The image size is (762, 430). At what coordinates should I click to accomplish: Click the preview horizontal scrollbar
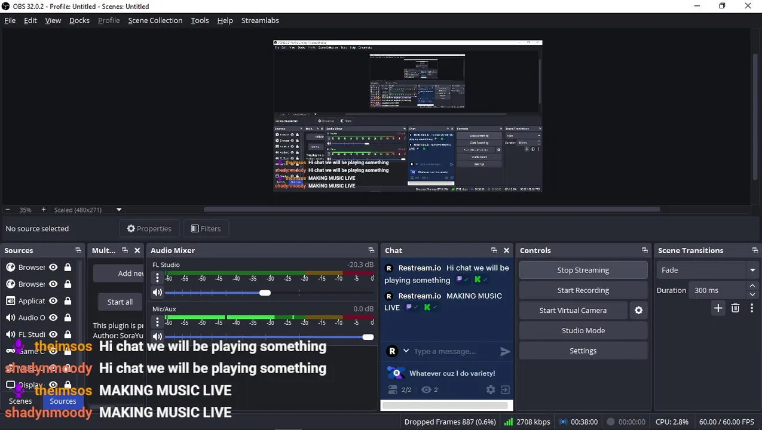pyautogui.click(x=432, y=210)
